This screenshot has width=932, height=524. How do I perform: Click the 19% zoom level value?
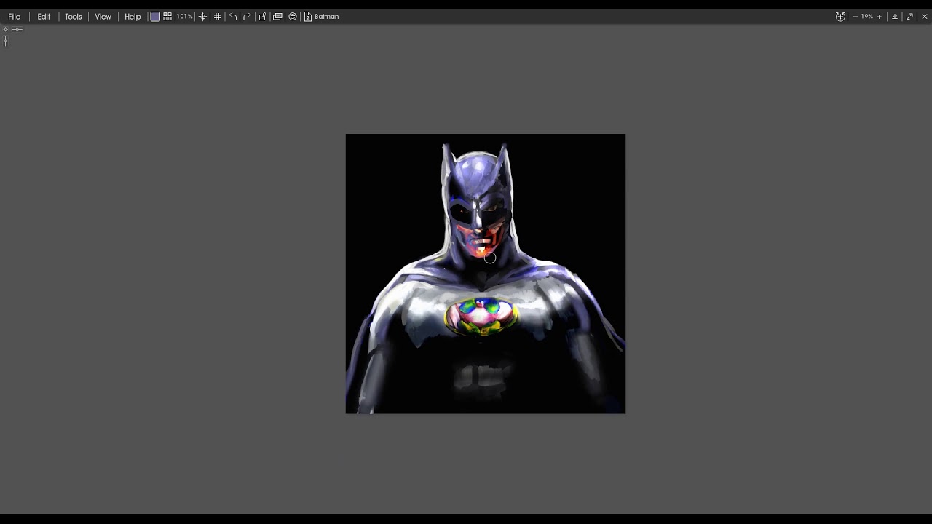tap(866, 16)
